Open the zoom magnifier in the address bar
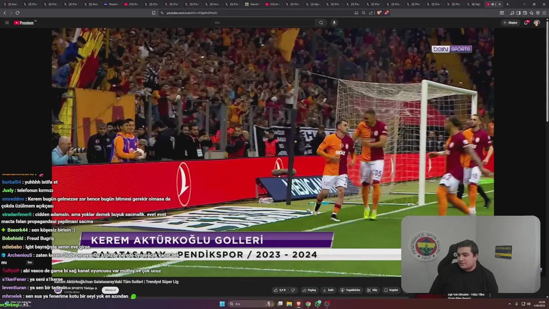Image resolution: width=549 pixels, height=309 pixels. [x=364, y=13]
